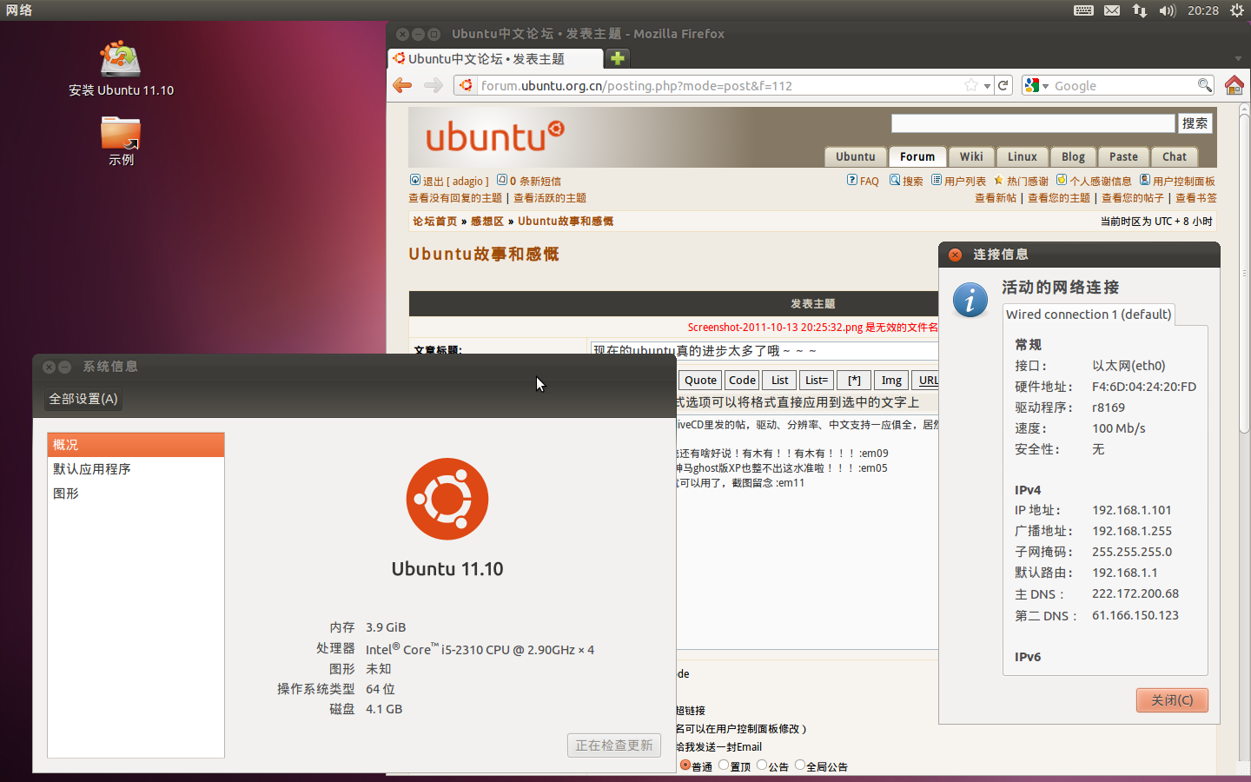Show the clock menu at 20:28
Screen dimensions: 1251x782
pyautogui.click(x=1203, y=10)
